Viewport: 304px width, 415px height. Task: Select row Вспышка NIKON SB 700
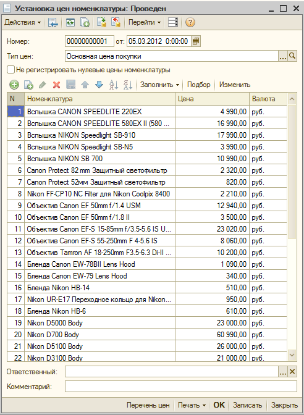point(147,159)
